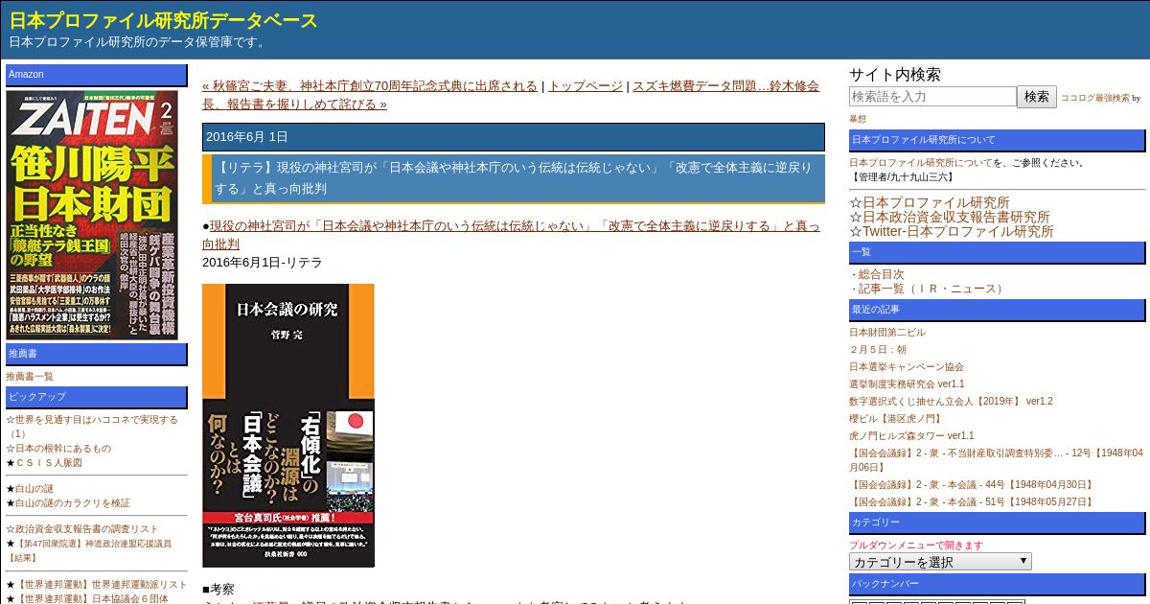The width and height of the screenshot is (1150, 604).
Task: Click プルダウンメニューで開きます text
Action: click(916, 546)
